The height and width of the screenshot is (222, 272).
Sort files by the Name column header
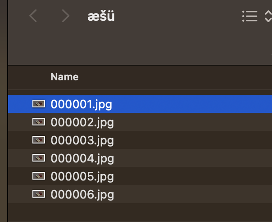point(64,77)
